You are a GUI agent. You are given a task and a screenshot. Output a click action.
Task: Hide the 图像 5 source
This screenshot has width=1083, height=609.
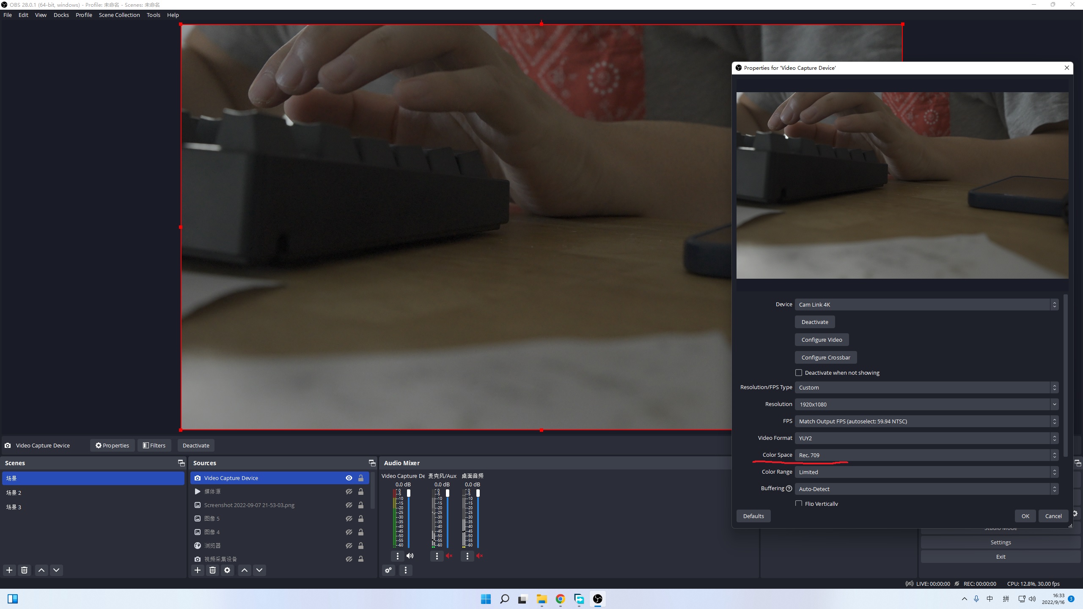[x=349, y=518]
